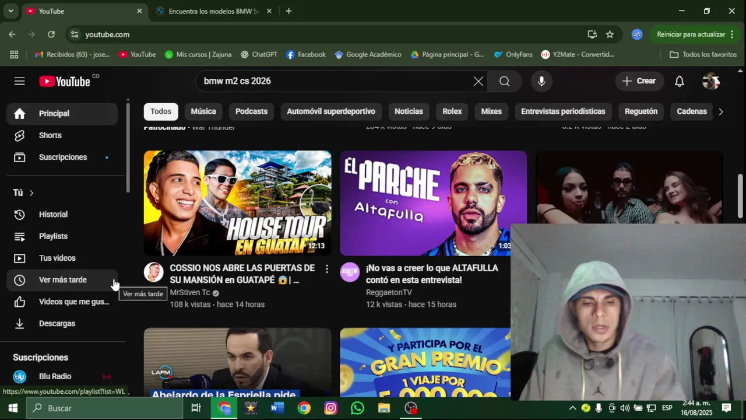746x420 pixels.
Task: Click MrStiven Tc channel name
Action: coord(190,293)
